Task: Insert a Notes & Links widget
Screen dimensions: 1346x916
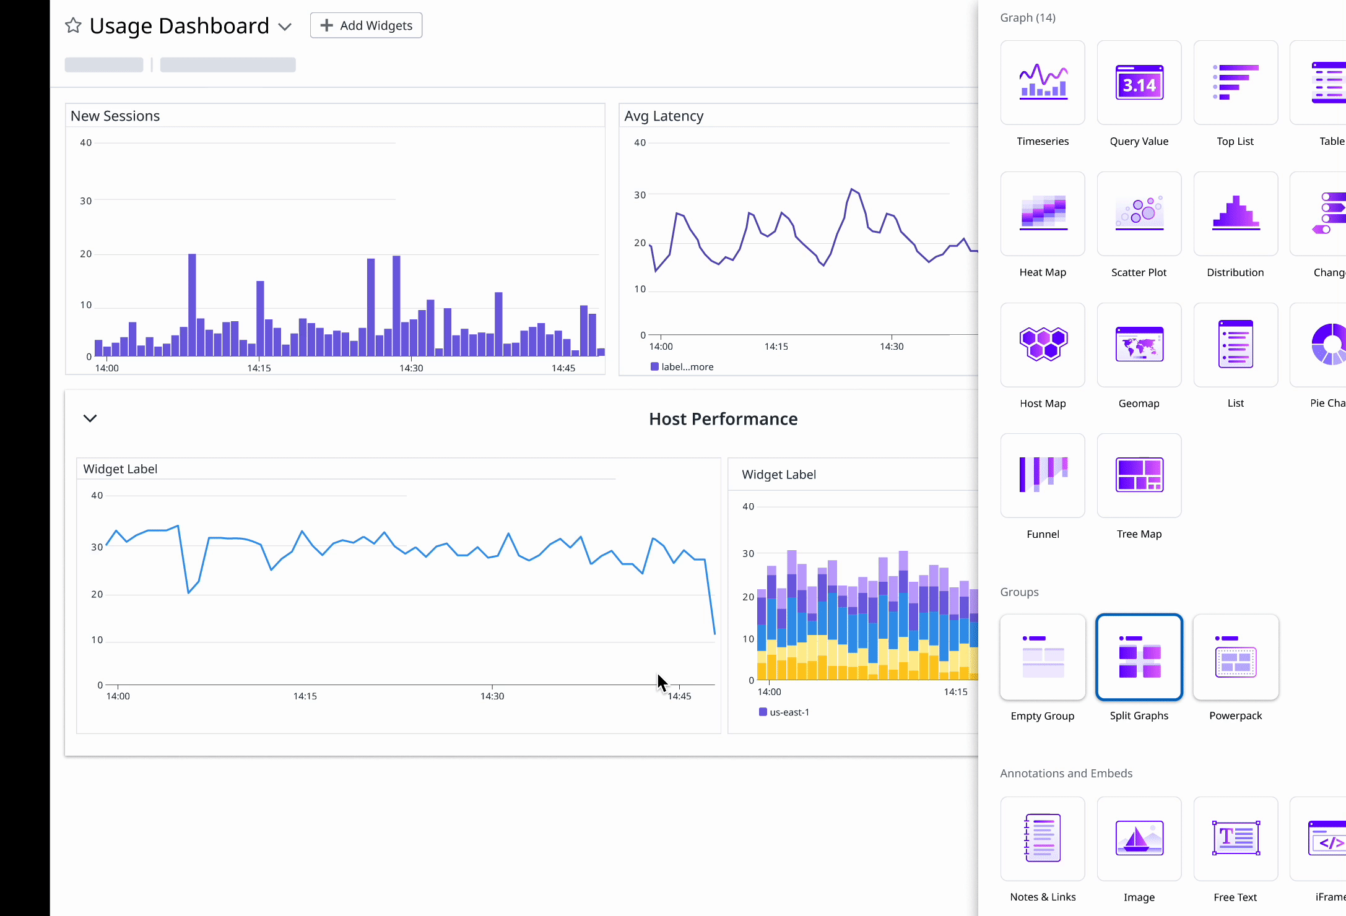Action: 1043,839
